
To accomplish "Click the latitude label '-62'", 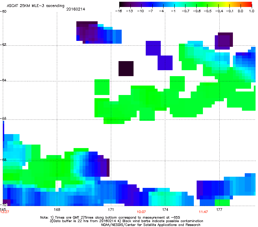I will [x=3, y=45].
